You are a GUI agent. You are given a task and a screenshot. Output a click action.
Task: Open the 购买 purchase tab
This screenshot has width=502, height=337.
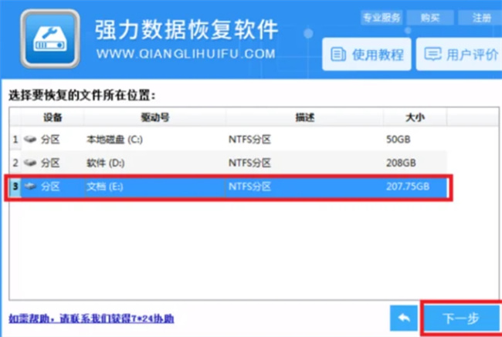tap(431, 17)
